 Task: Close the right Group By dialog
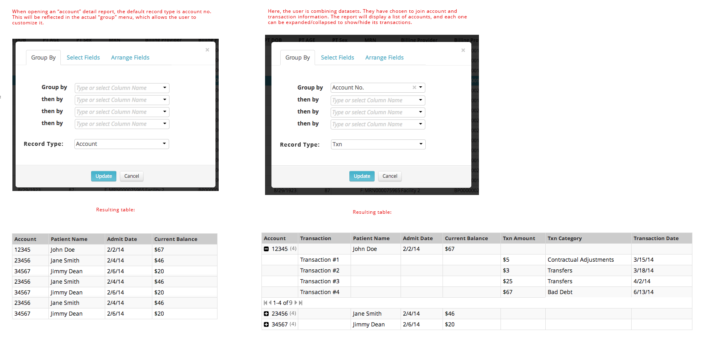pyautogui.click(x=463, y=50)
